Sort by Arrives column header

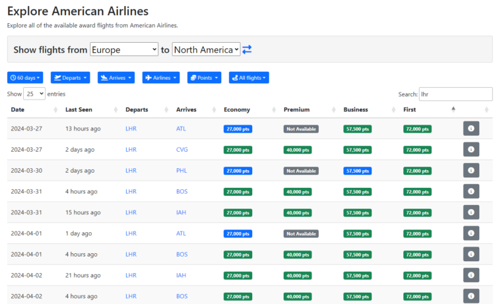tap(196, 109)
